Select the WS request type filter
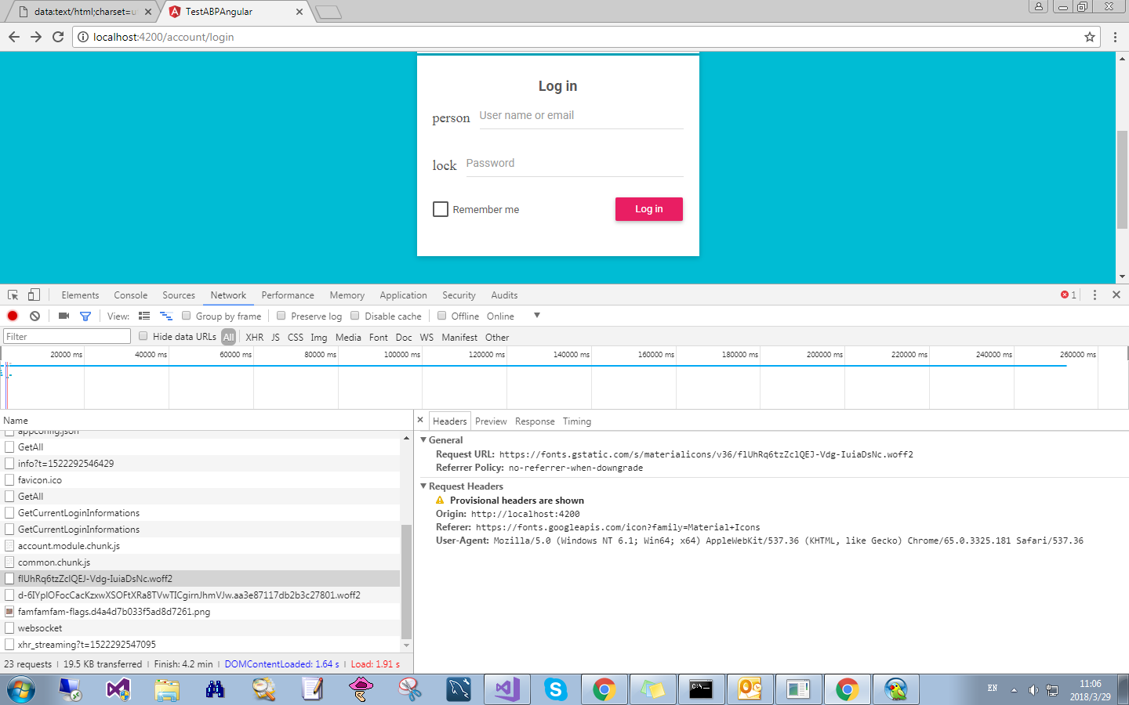 426,337
